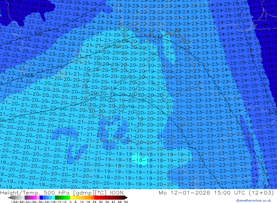This screenshot has width=277, height=203.
Task: Select the -6 legend scale label
Action: 64,202
